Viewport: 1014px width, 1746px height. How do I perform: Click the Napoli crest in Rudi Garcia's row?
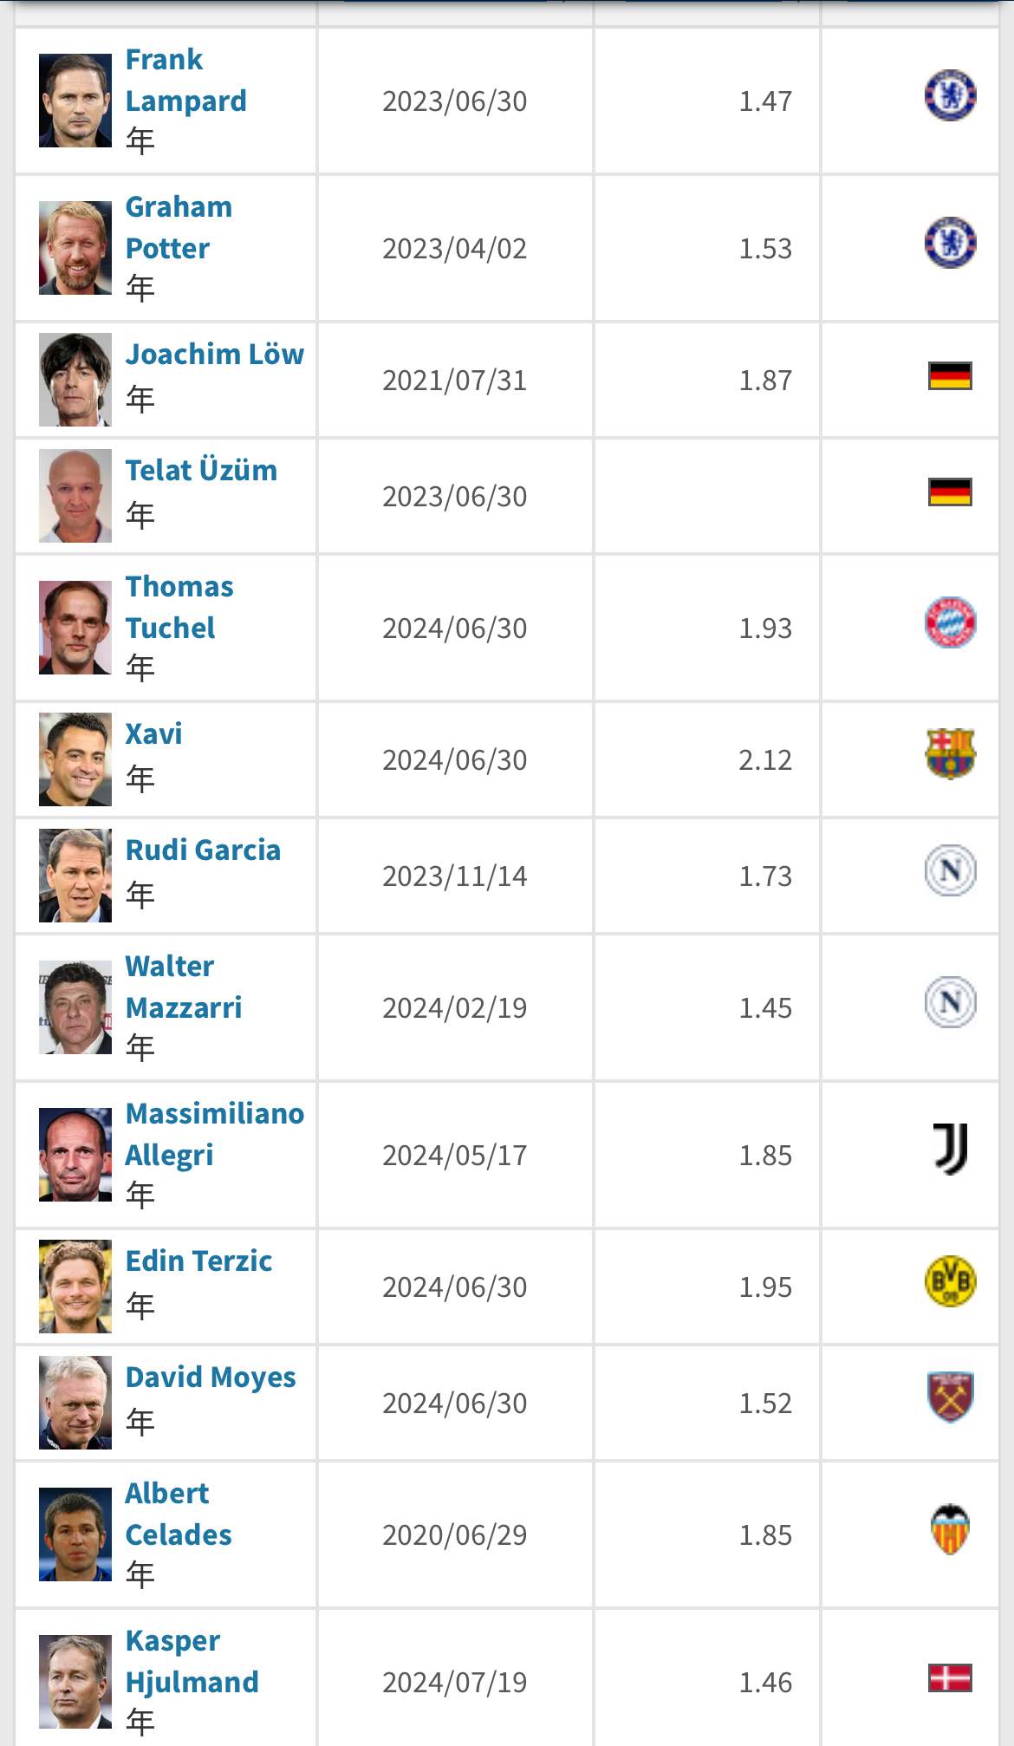pos(950,870)
